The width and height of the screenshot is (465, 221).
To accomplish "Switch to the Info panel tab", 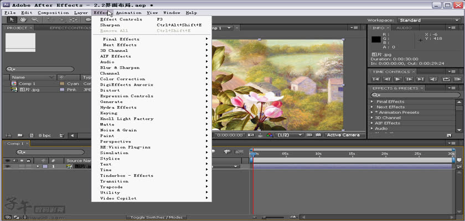I will click(x=379, y=28).
